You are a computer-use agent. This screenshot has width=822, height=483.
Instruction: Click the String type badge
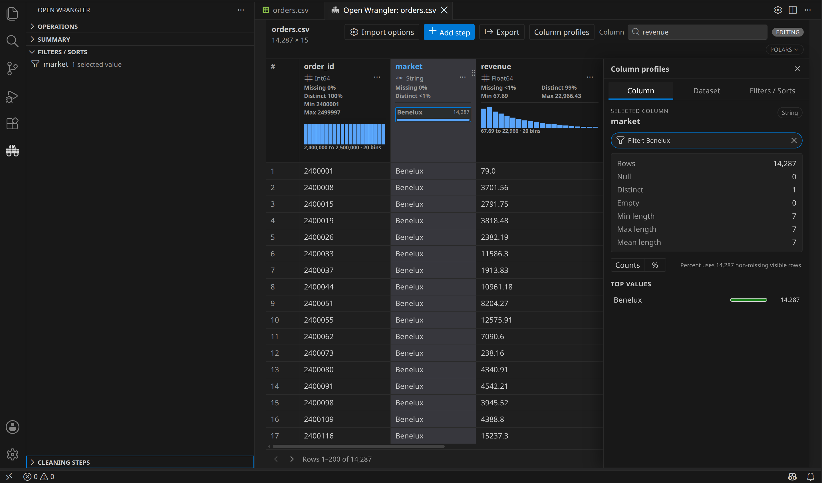[789, 112]
